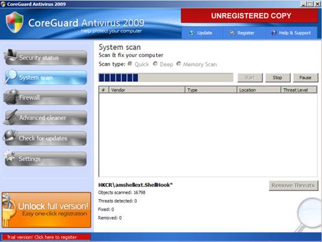
Task: Sort results by Type column
Action: pos(211,90)
